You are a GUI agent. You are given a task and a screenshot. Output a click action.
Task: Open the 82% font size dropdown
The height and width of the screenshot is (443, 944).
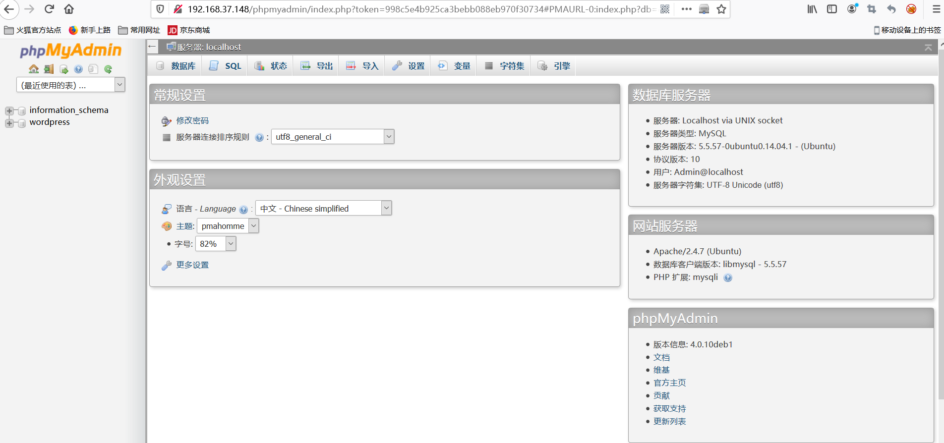[x=216, y=244]
